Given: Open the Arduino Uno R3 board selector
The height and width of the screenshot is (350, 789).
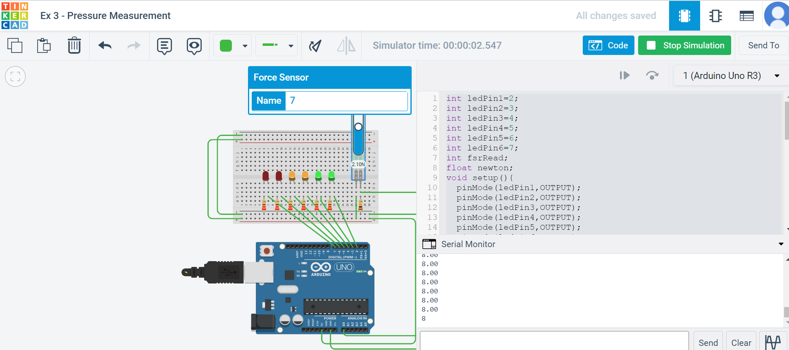Looking at the screenshot, I should point(731,76).
